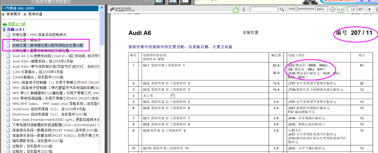The height and width of the screenshot is (153, 378).
Task: Click 菜单展开 to expand the menu
Action: [x=13, y=14]
